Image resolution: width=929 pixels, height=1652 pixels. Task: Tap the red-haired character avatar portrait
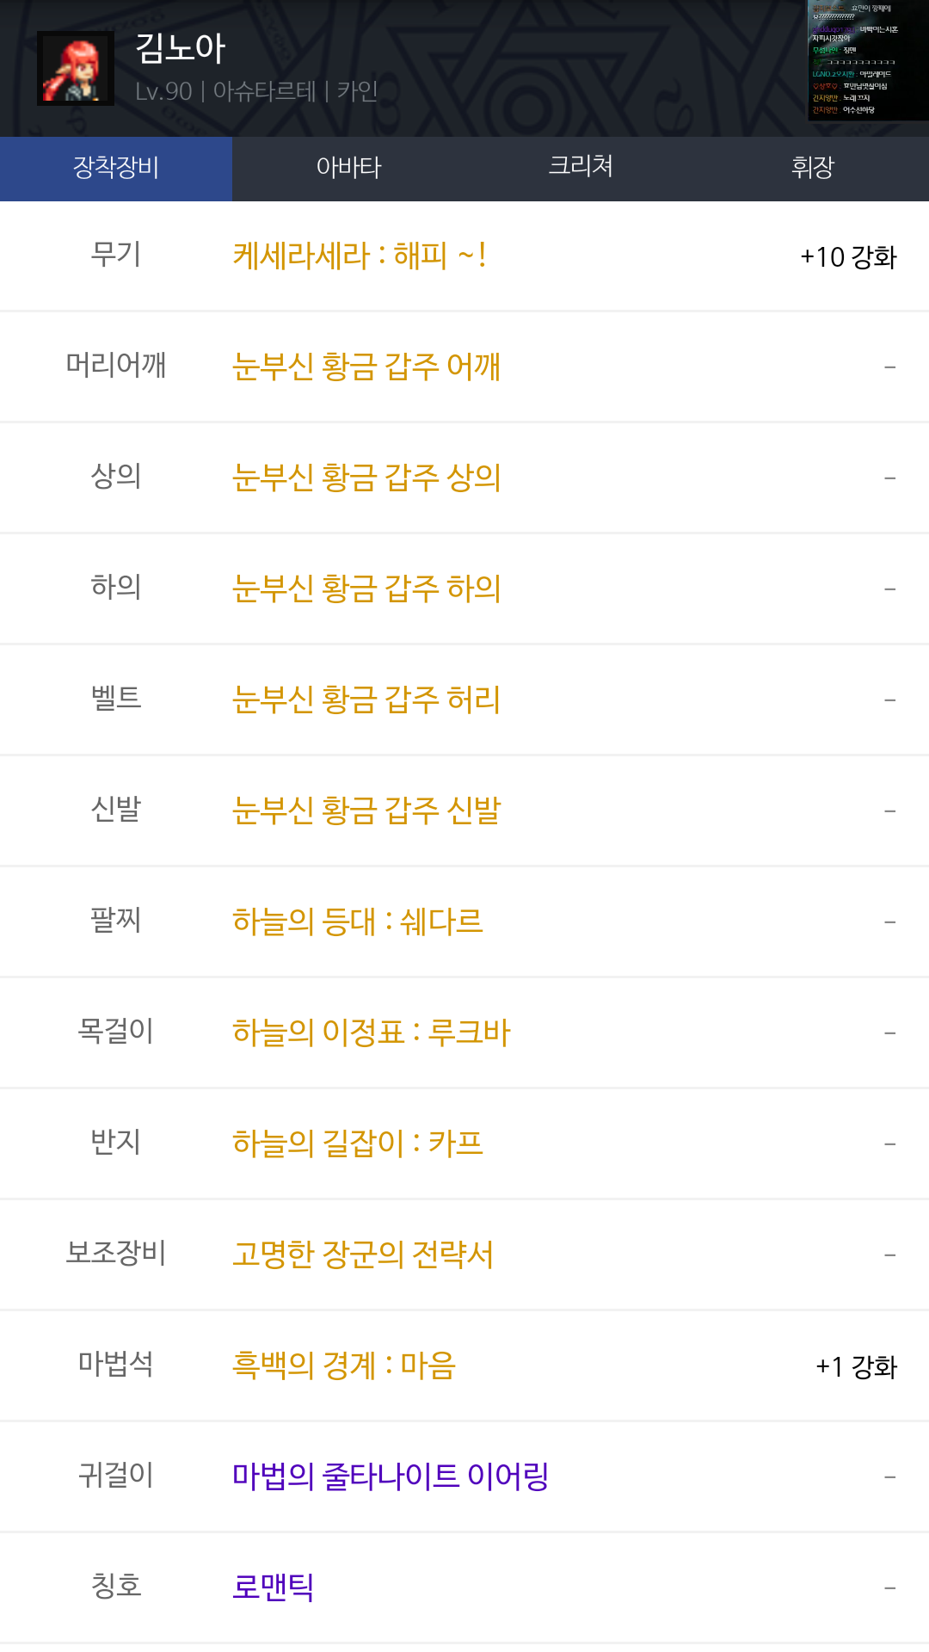coord(76,69)
